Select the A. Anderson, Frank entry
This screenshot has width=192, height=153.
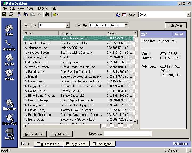pyautogui.click(x=78, y=57)
